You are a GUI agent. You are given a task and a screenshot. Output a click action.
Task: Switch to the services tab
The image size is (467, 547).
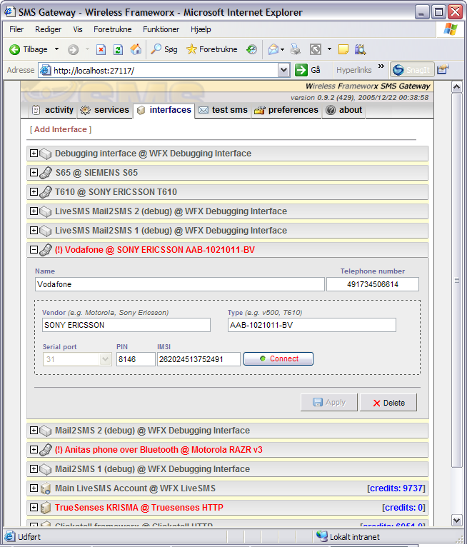(x=104, y=110)
